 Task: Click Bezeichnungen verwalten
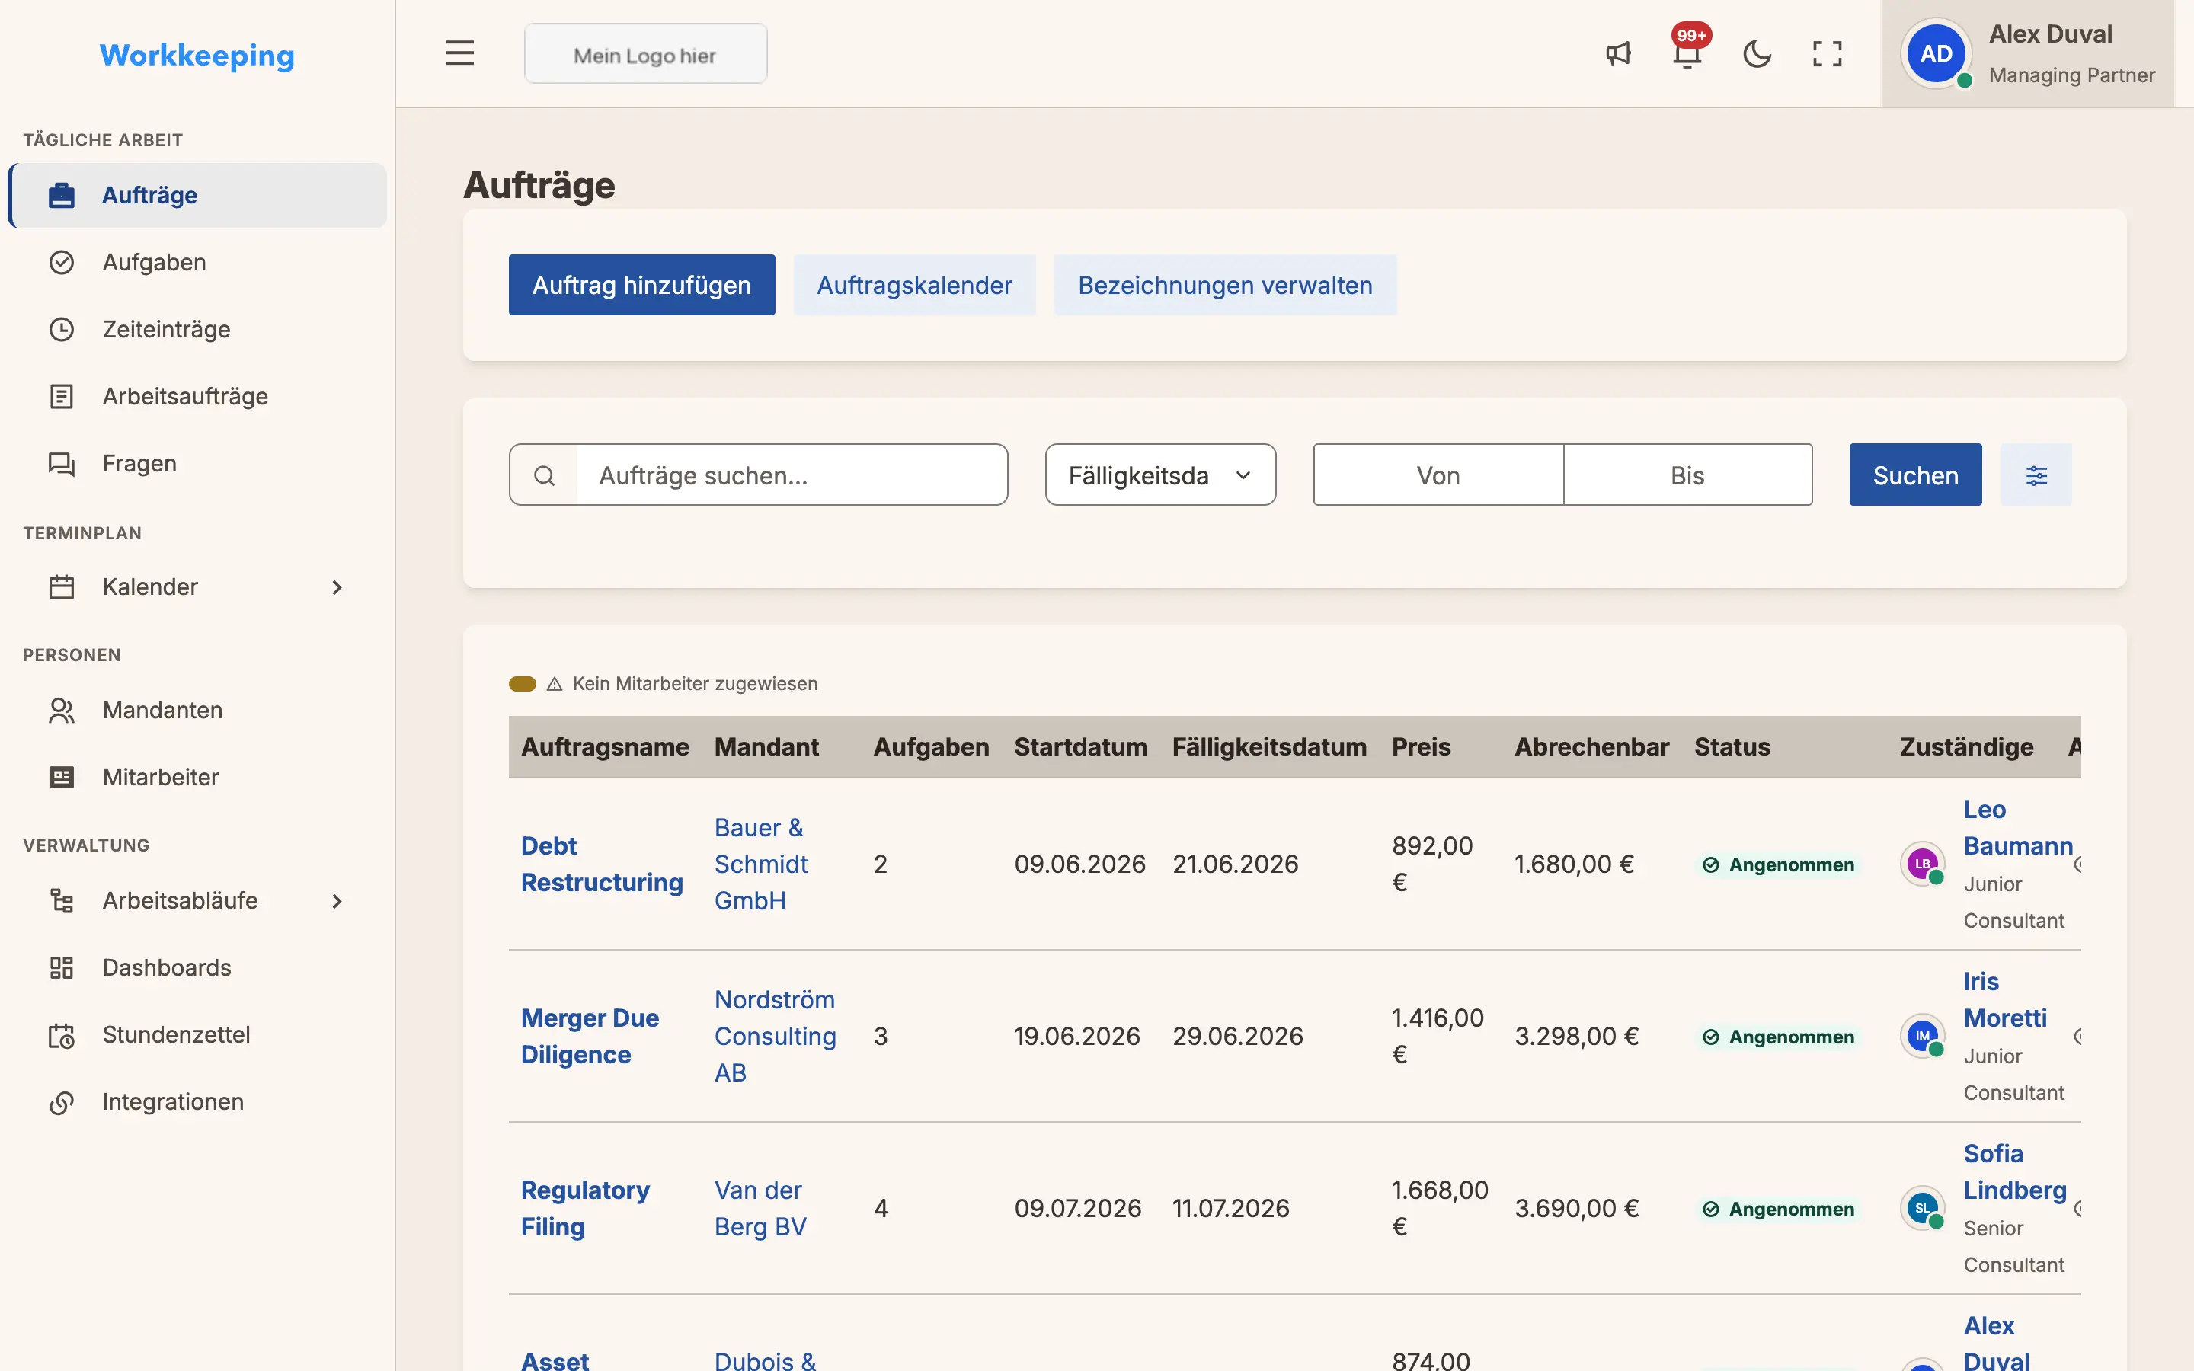[x=1225, y=285]
